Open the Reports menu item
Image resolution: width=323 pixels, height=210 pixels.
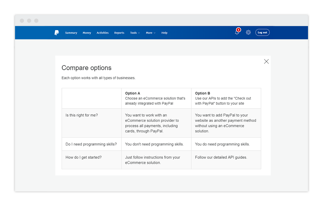(x=119, y=33)
